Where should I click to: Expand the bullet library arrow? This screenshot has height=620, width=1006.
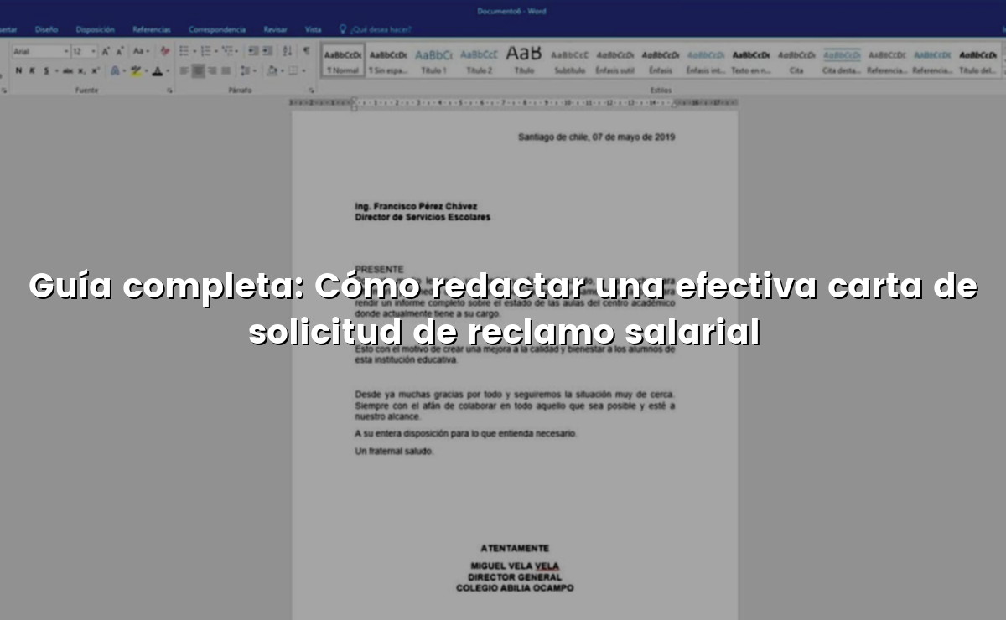(194, 52)
